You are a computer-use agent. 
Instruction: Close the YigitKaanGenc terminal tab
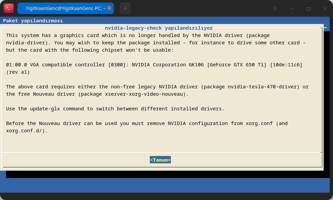(x=109, y=8)
